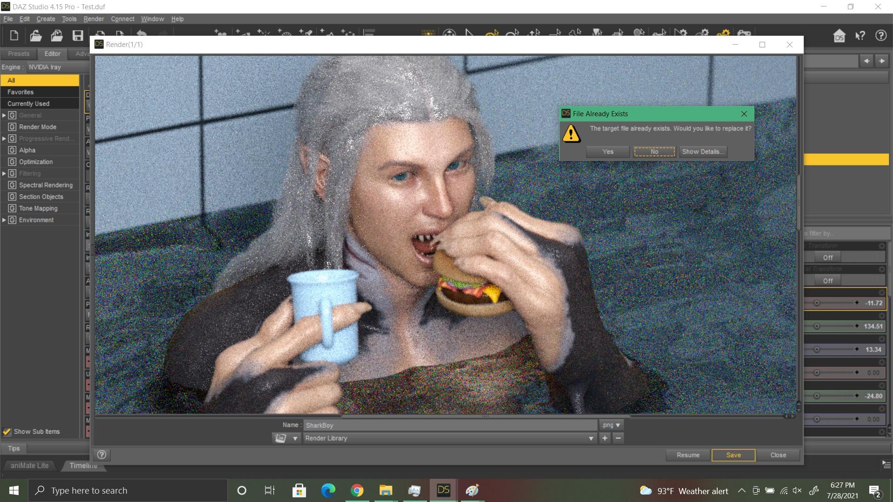The width and height of the screenshot is (893, 502).
Task: Switch to the Presets tab
Action: [x=19, y=54]
